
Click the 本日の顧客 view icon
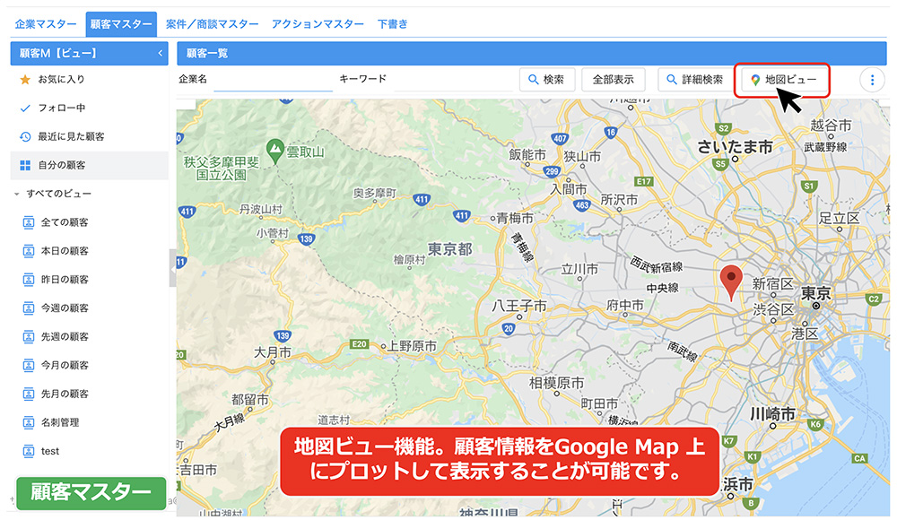pos(28,251)
